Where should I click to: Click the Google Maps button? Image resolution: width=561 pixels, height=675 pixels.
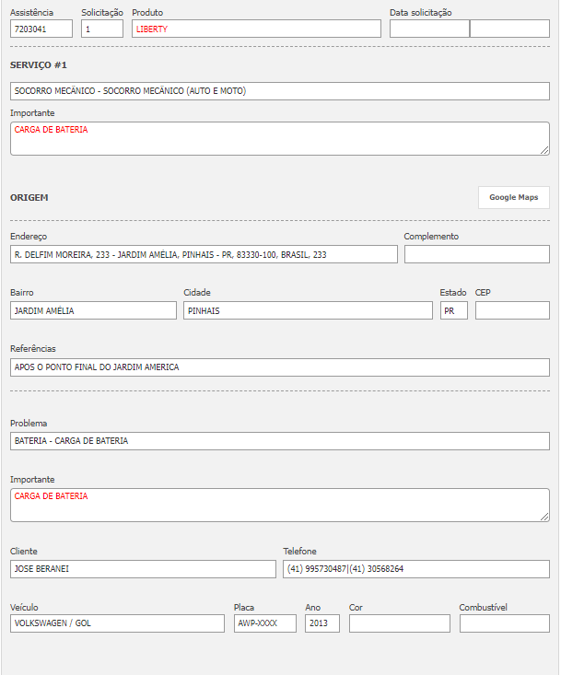click(513, 197)
